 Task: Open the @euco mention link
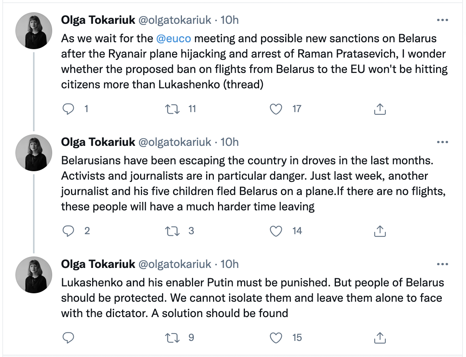[x=174, y=39]
